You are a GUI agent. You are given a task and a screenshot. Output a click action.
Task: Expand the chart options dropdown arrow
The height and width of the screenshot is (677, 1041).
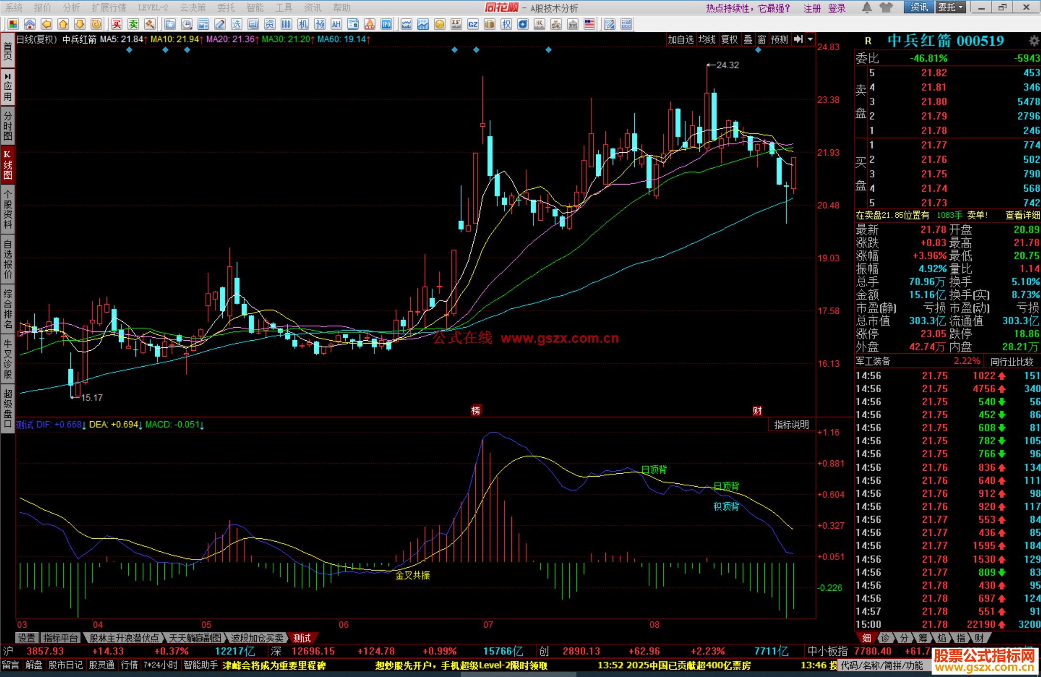811,40
